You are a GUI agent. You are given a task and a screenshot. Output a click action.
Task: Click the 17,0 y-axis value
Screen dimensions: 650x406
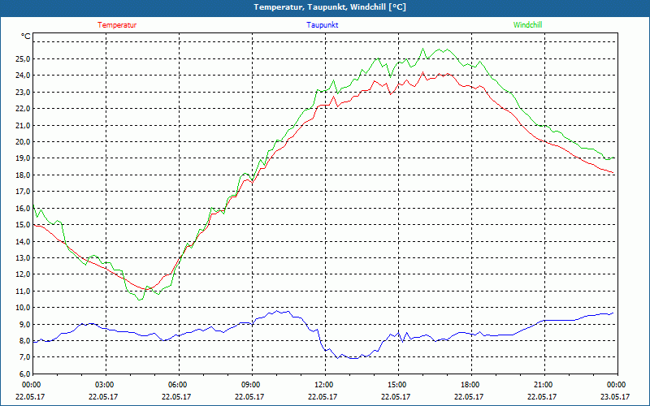pos(23,192)
